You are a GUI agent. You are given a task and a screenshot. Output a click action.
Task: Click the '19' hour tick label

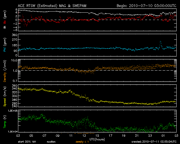click(124, 136)
